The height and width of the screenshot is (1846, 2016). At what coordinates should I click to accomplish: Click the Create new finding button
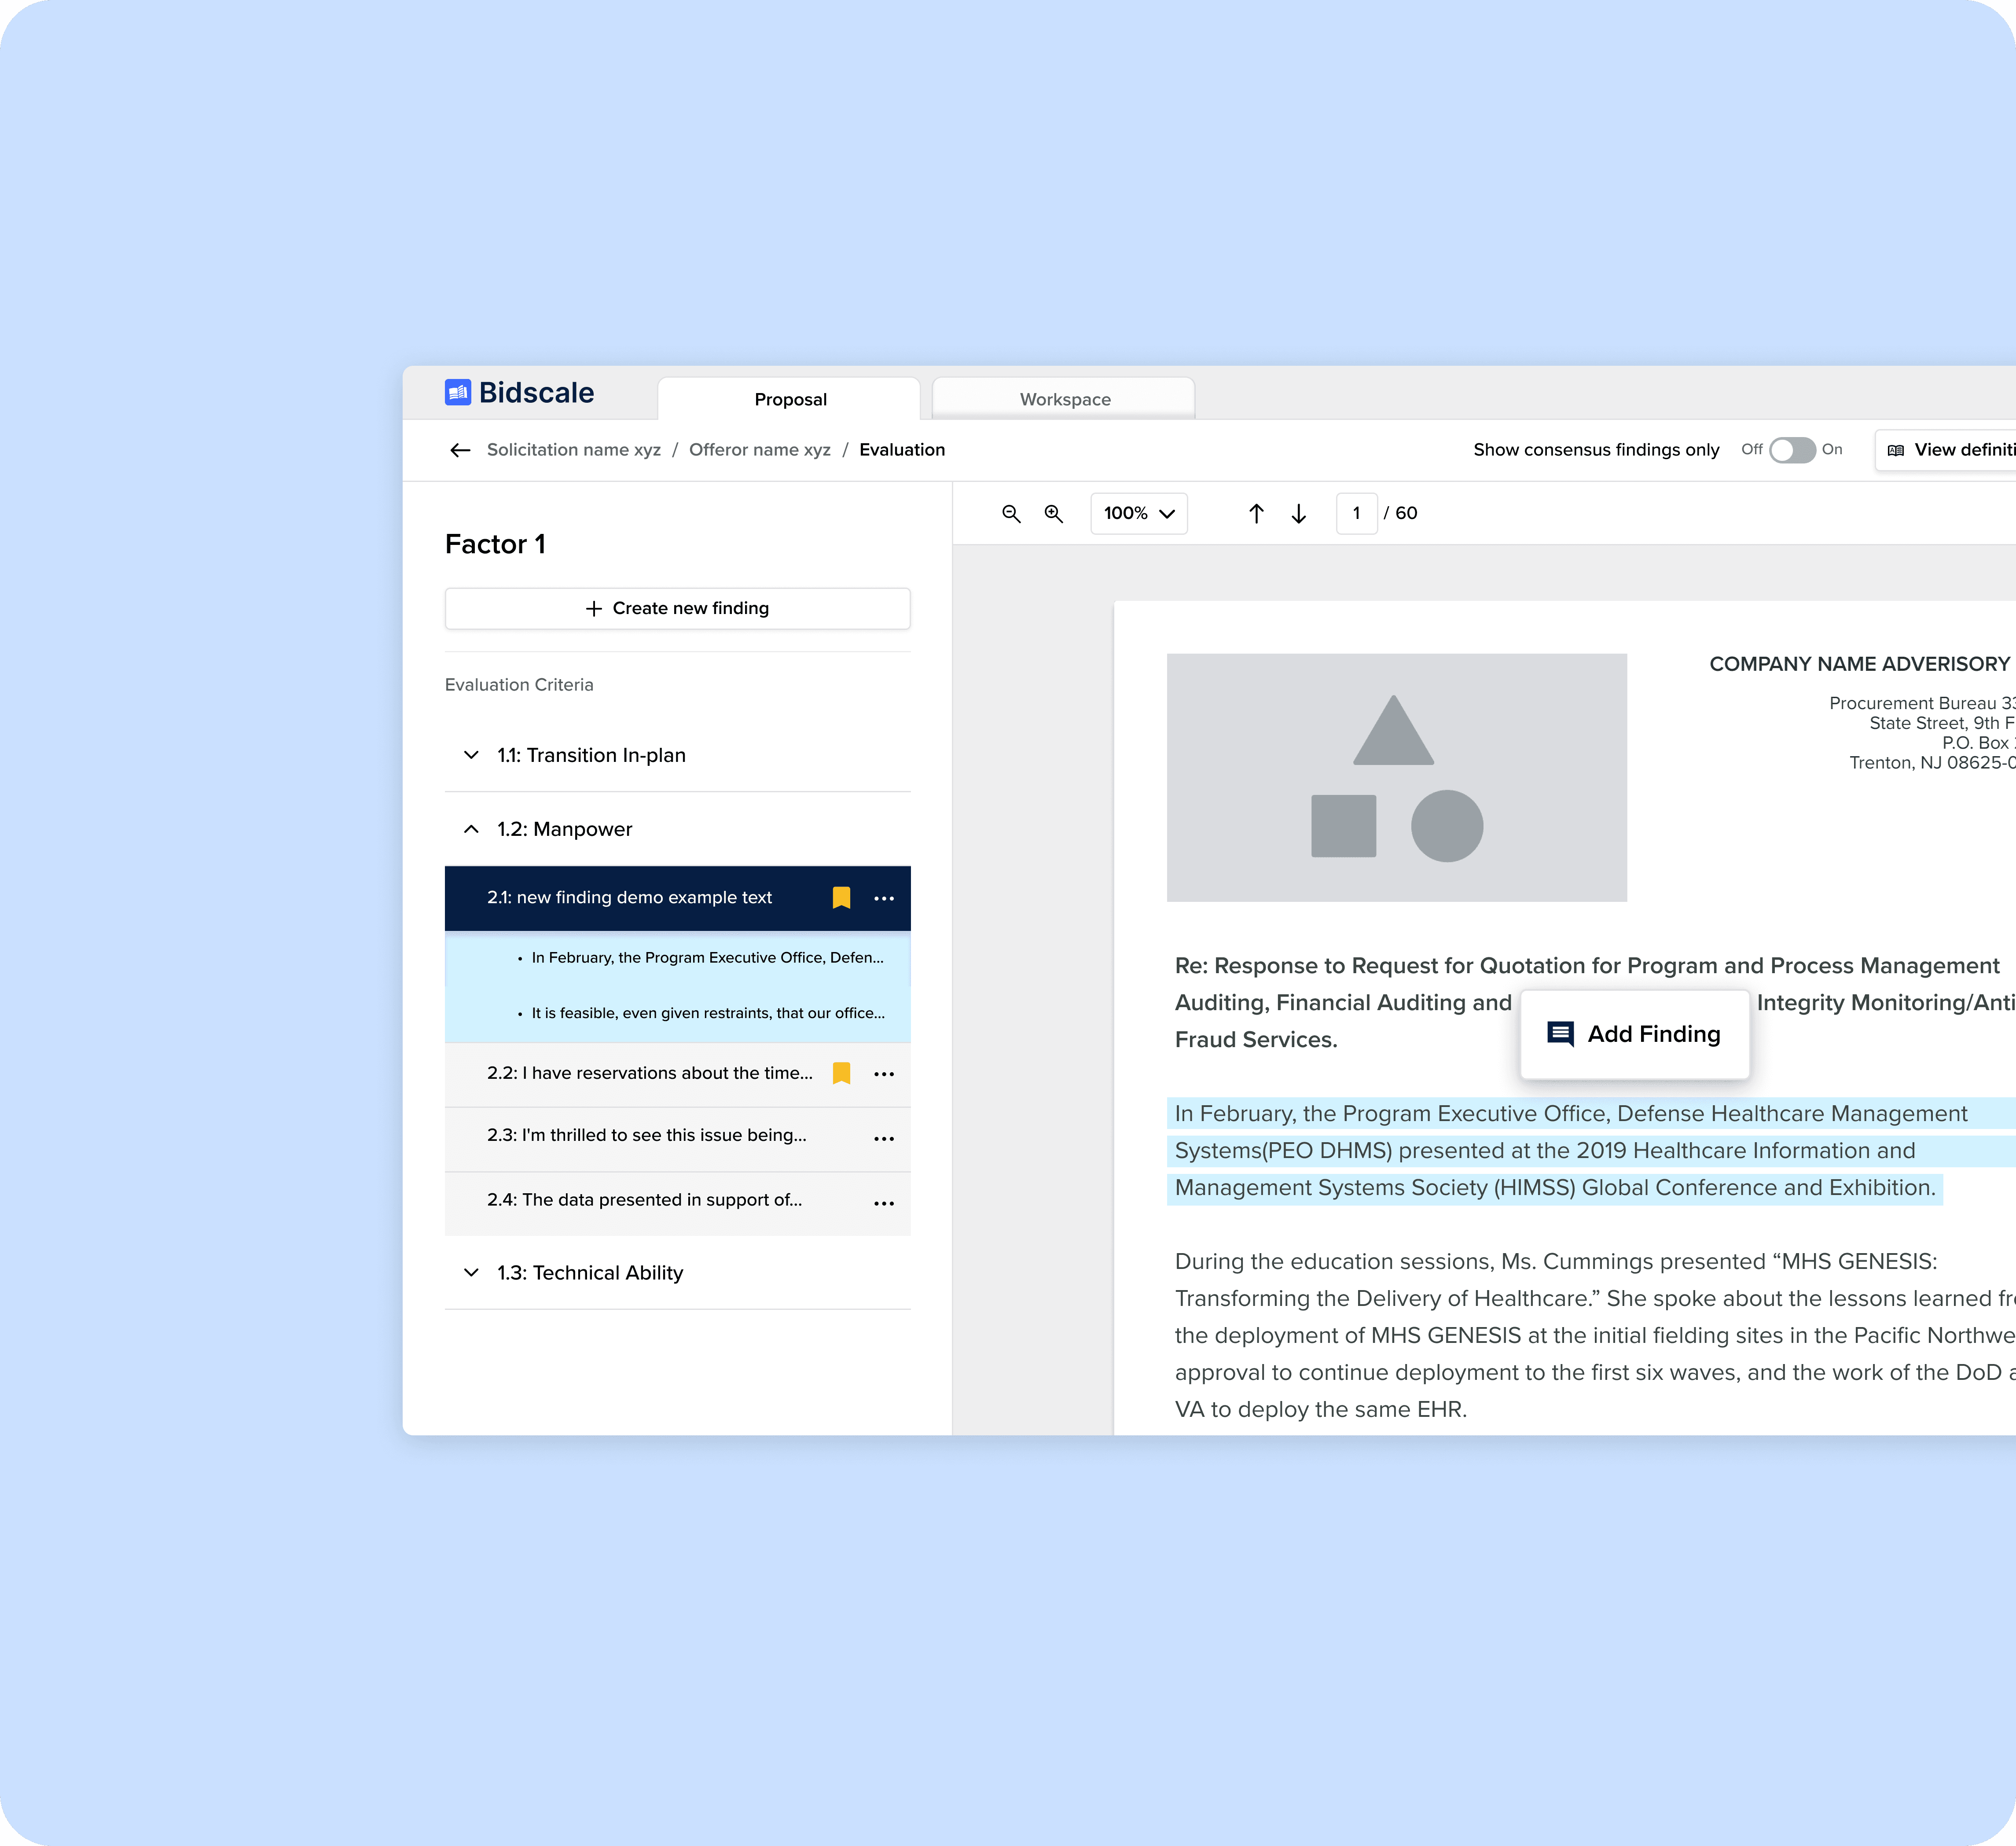click(x=678, y=608)
